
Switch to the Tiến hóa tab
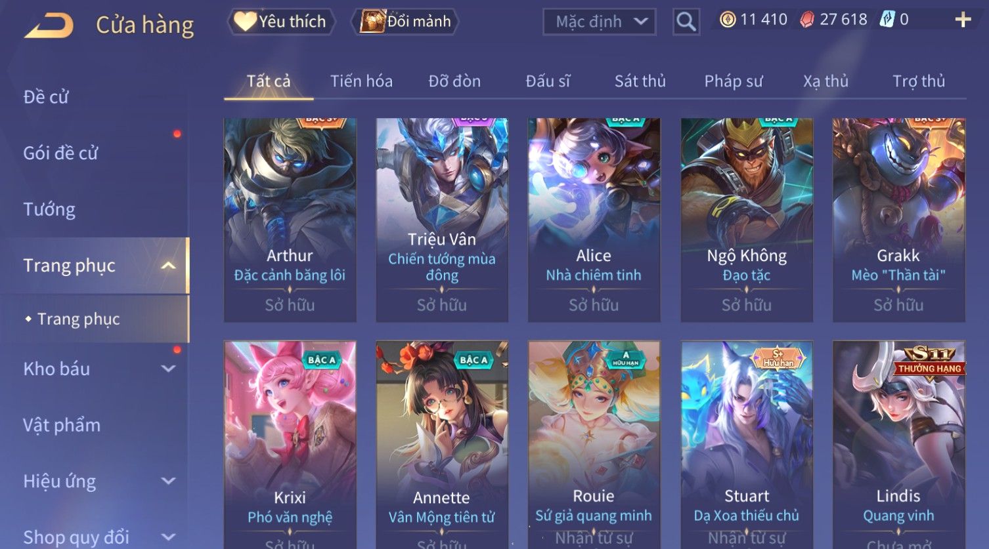coord(361,81)
